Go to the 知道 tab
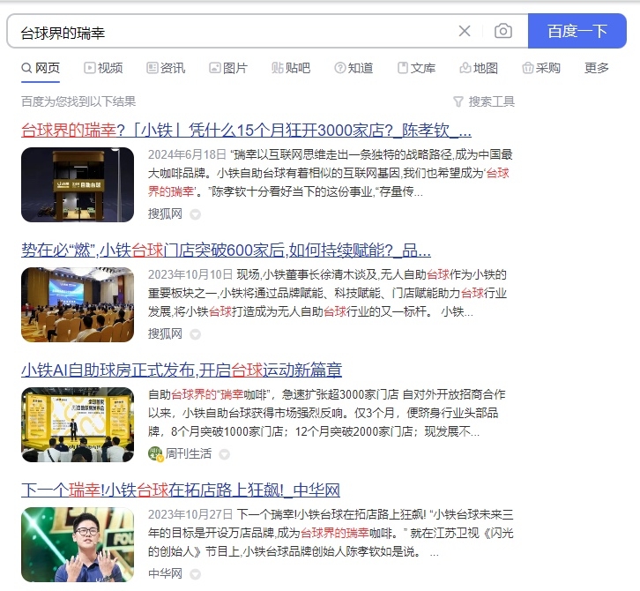 [x=353, y=68]
